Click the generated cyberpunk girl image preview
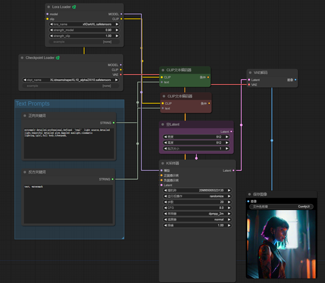 coord(281,244)
